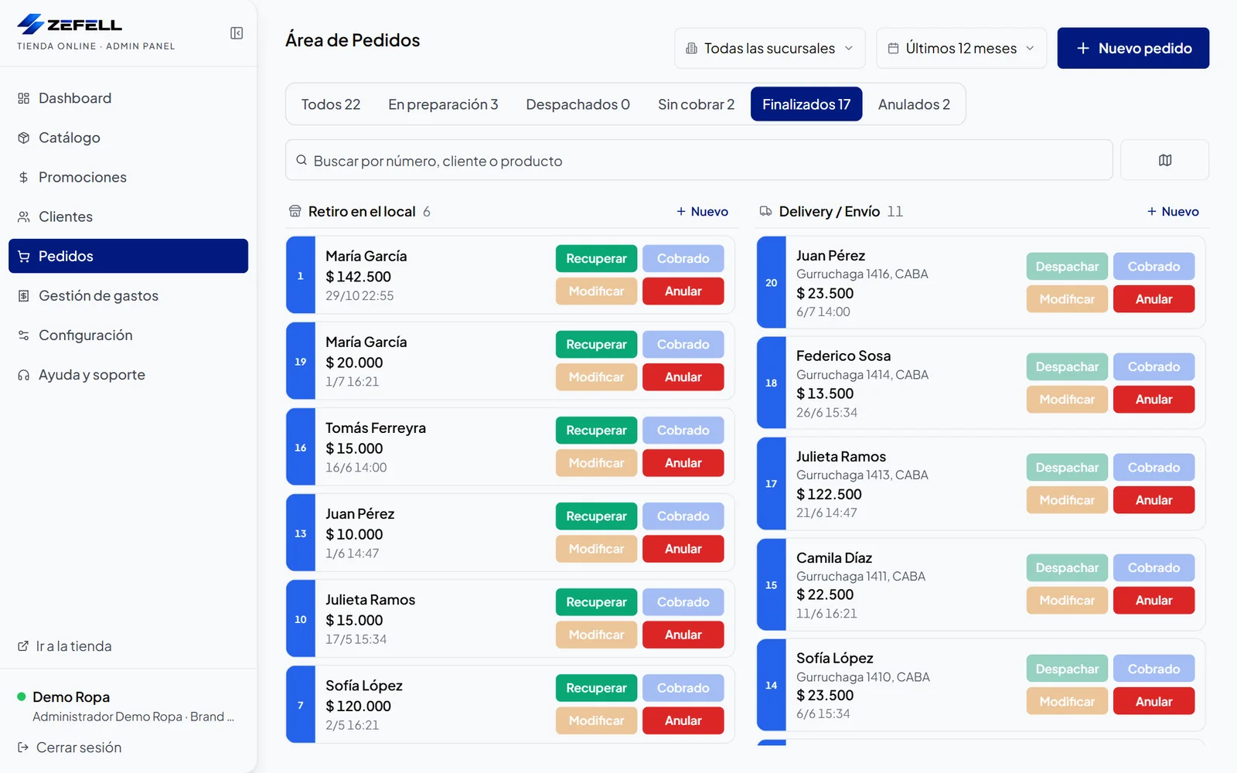Image resolution: width=1237 pixels, height=773 pixels.
Task: Click the truck icon beside Delivery / Envío
Action: click(765, 211)
